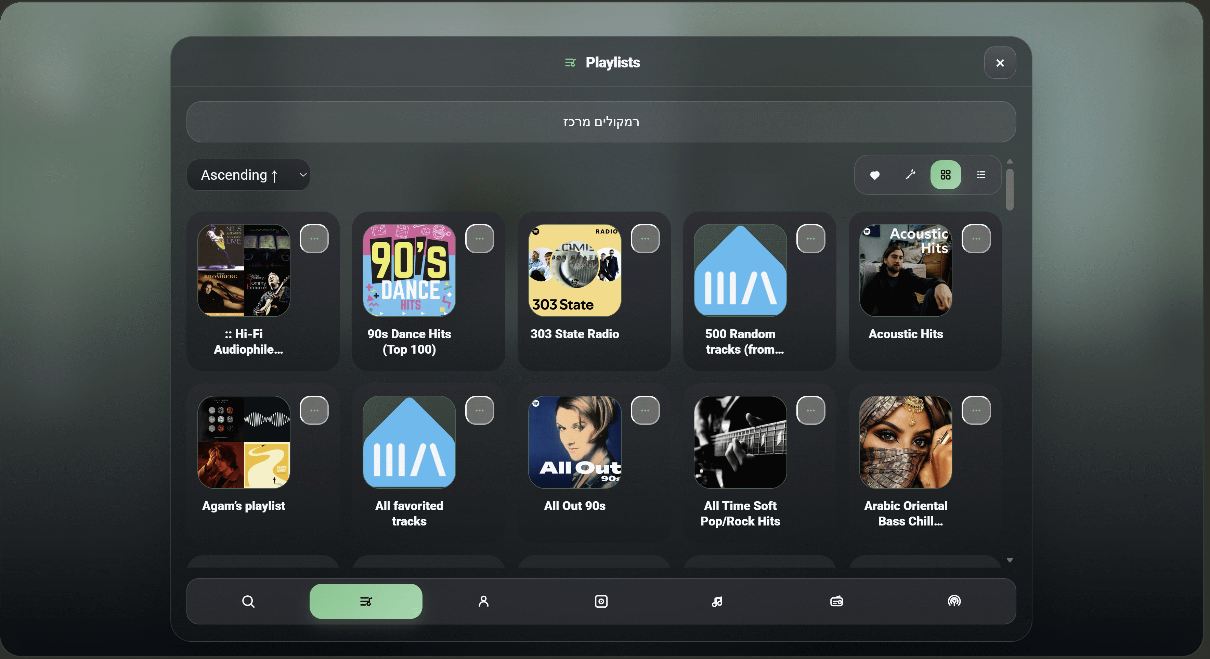Open options menu for 500 Random tracks
Viewport: 1210px width, 659px height.
(811, 239)
